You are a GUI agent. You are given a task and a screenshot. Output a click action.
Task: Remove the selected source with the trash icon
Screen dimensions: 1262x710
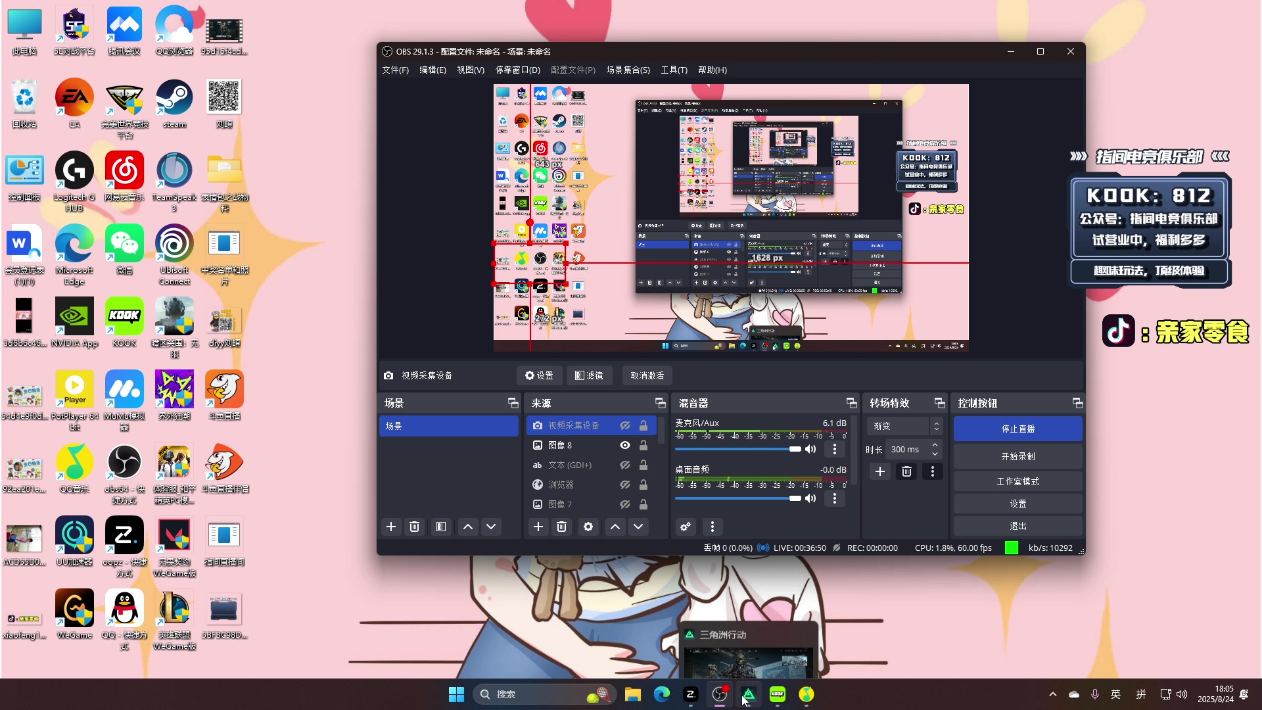click(561, 527)
